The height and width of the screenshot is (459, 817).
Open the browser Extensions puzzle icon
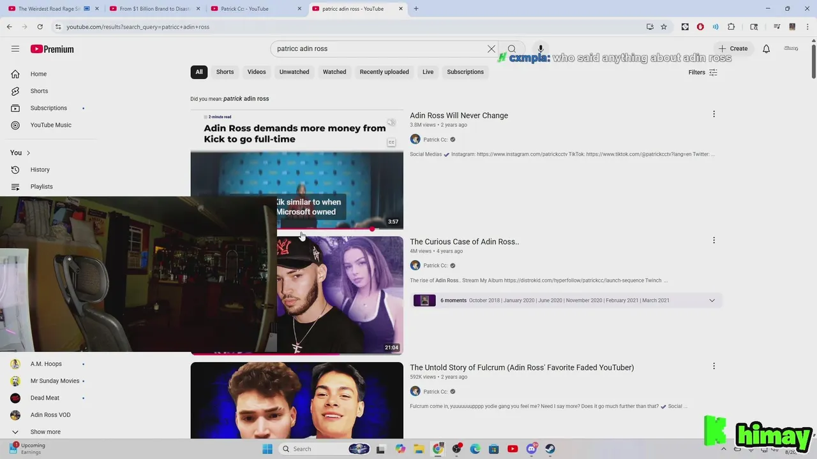(731, 27)
